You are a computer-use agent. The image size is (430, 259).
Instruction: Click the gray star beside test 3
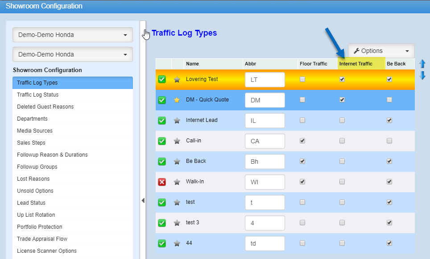(x=177, y=223)
